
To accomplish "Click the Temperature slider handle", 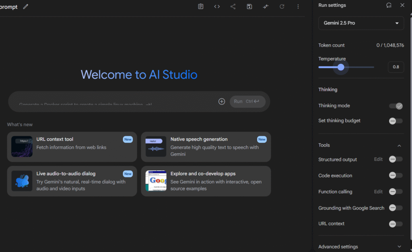I will click(341, 67).
